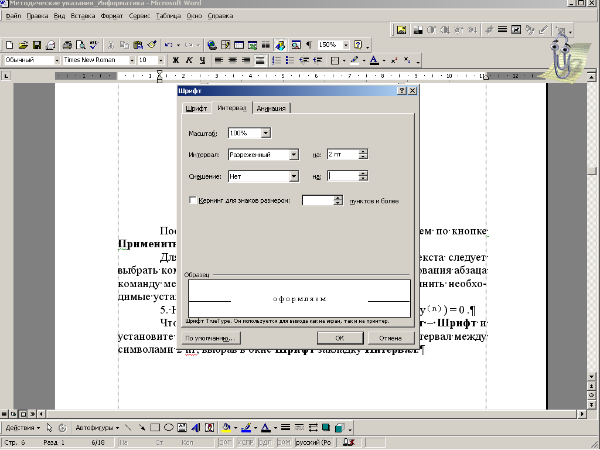
Task: Select the Rectangle drawing tool
Action: (x=155, y=428)
